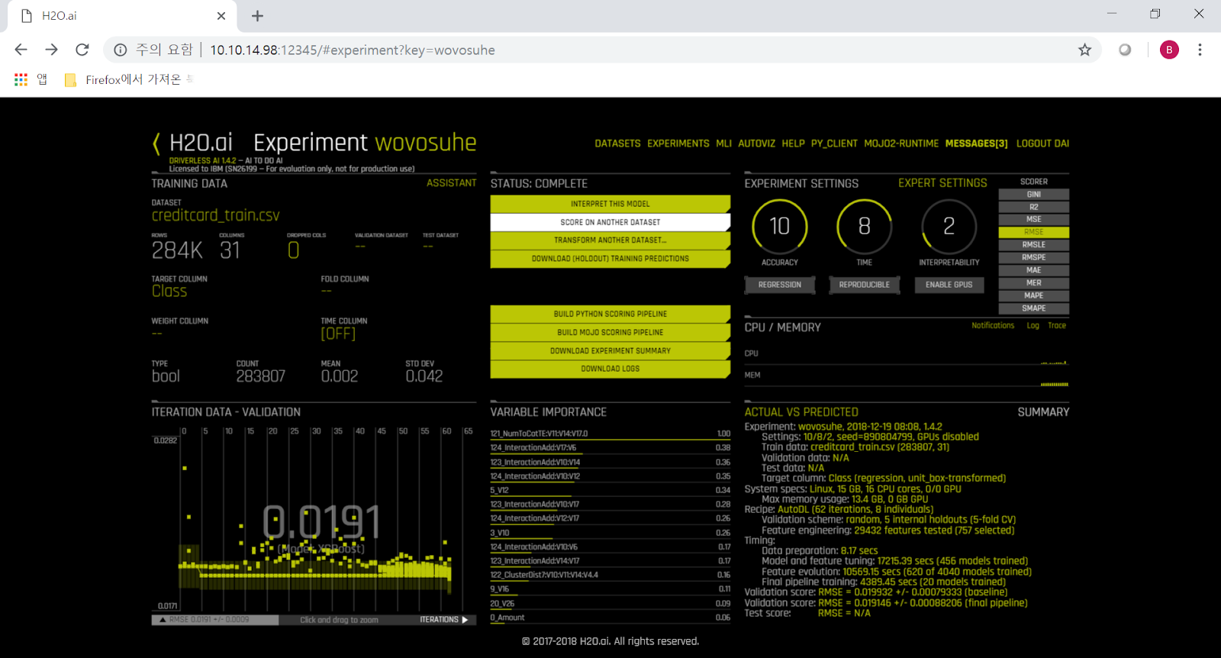The image size is (1221, 658).
Task: Click variable 124_InteractionAdd:V17:V6 row
Action: pos(610,448)
